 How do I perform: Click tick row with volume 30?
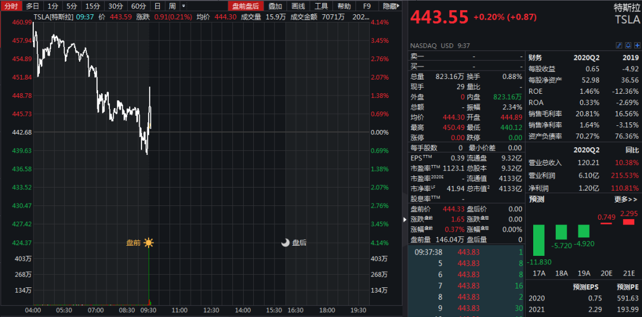pyautogui.click(x=467, y=308)
